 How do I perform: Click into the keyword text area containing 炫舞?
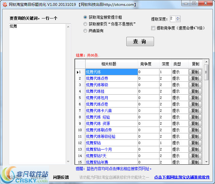(x=37, y=94)
